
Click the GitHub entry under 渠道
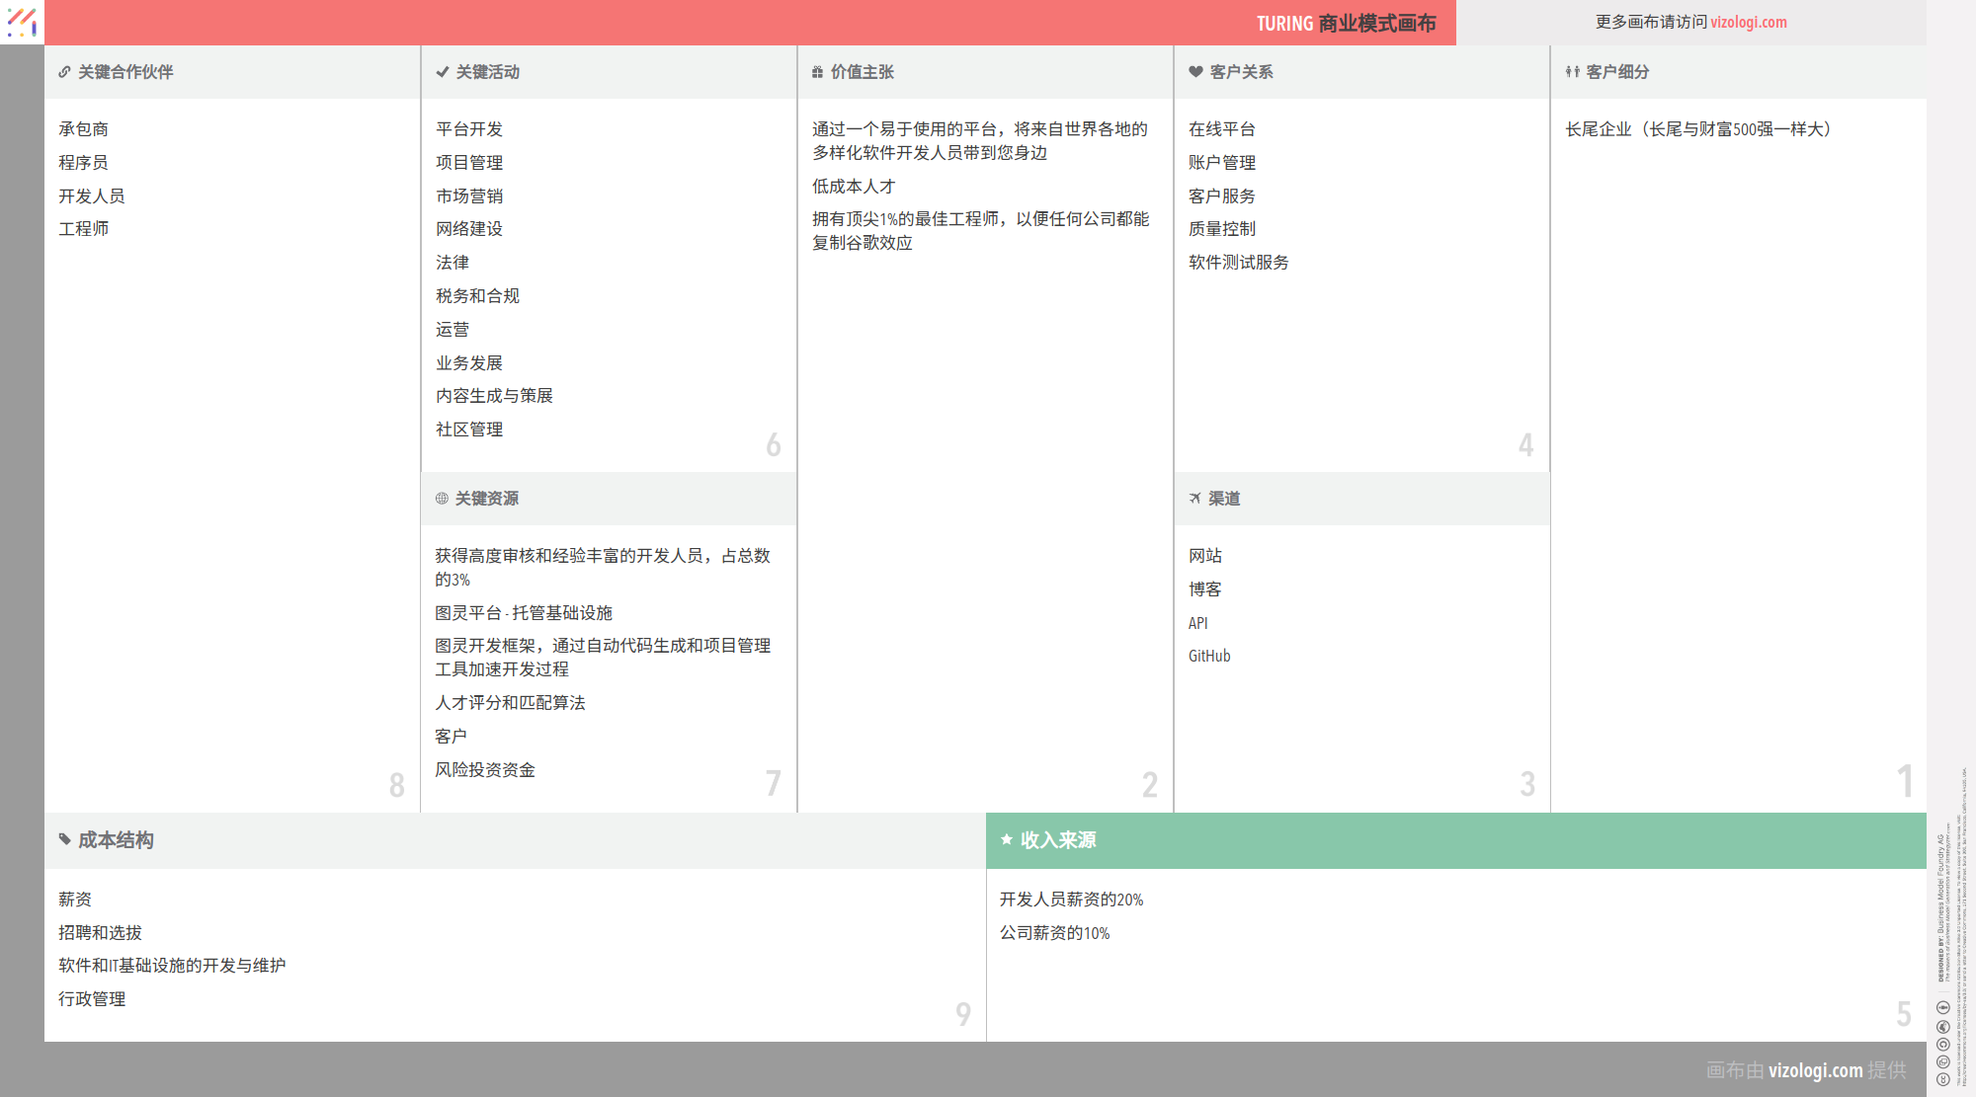point(1208,656)
